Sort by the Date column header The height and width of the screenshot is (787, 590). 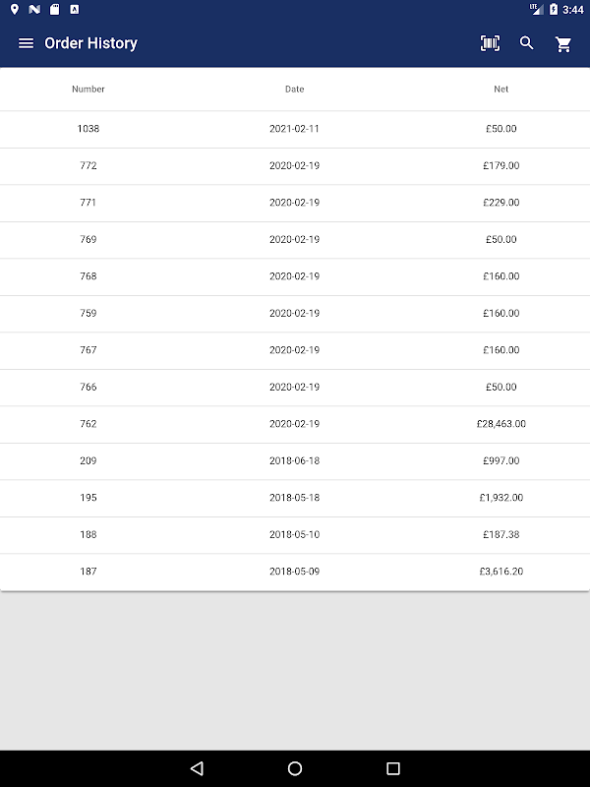[x=294, y=90]
